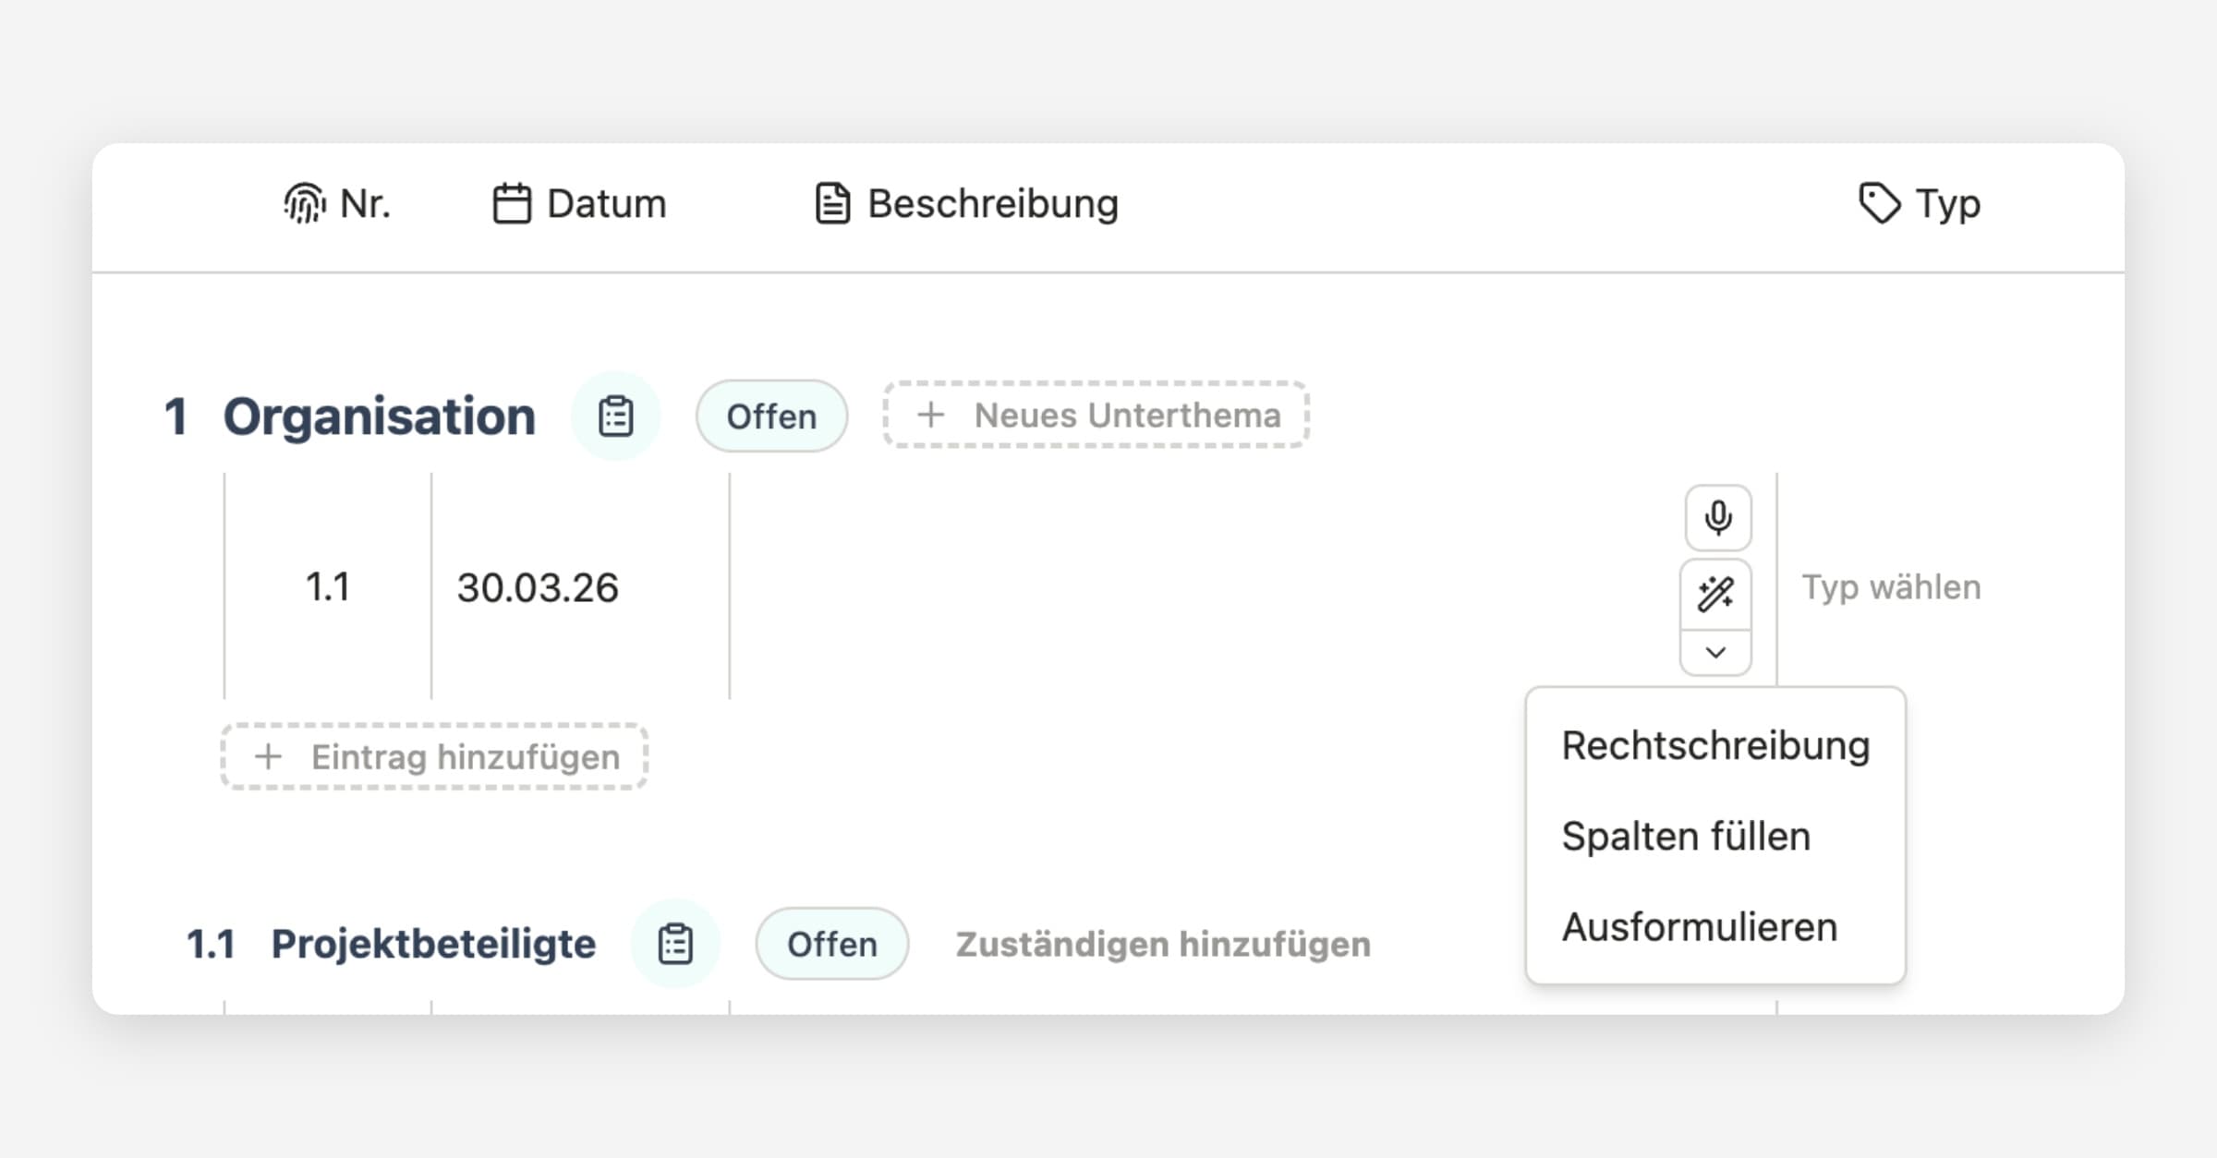2217x1158 pixels.
Task: Click Eintrag hinzufügen button
Action: pos(434,757)
